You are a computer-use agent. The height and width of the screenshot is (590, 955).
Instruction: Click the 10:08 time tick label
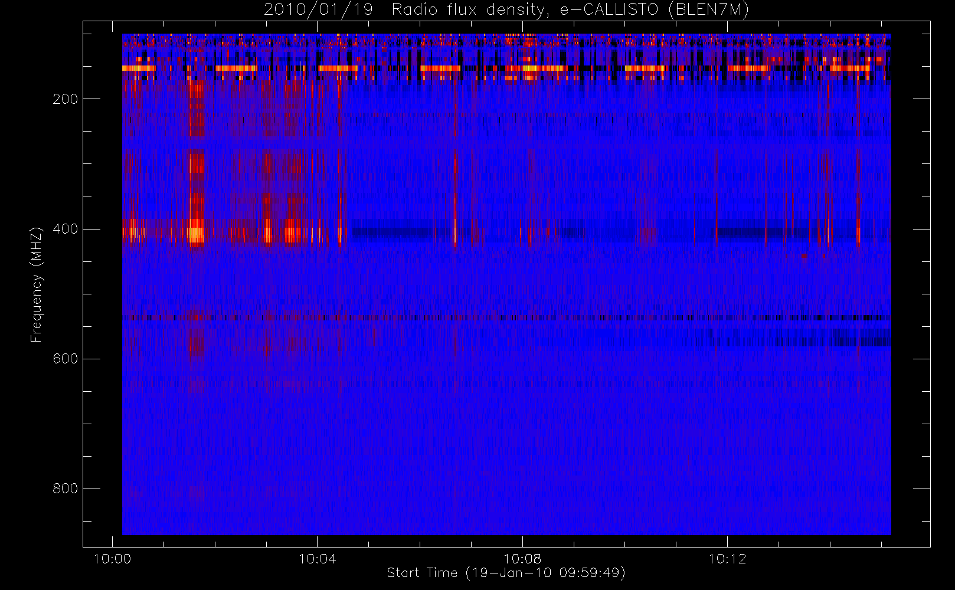(522, 559)
